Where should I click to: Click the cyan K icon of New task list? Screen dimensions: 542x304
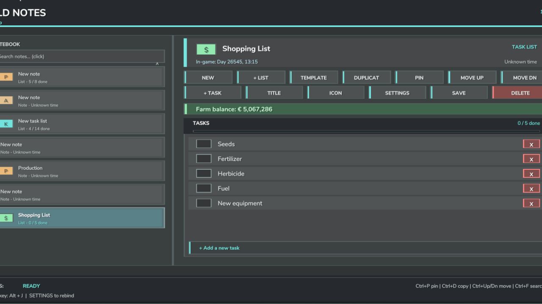6,124
